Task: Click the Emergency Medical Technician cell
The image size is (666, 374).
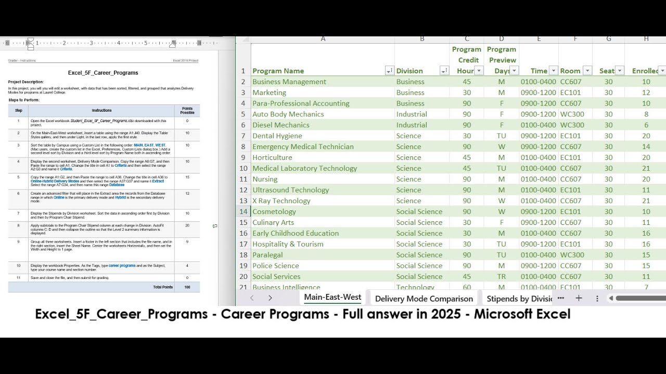Action: coord(323,146)
